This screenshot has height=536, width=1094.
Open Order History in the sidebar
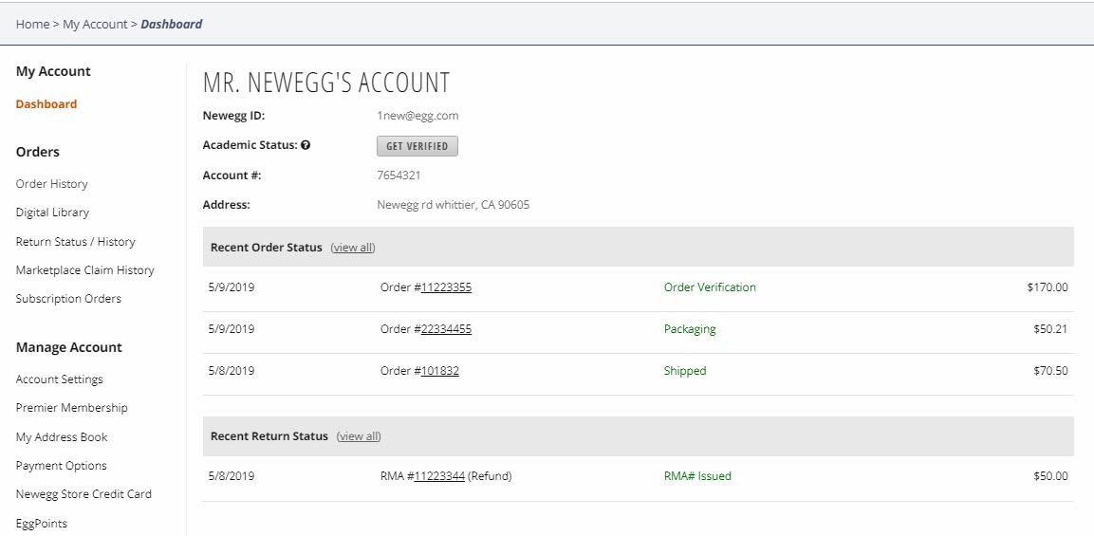pyautogui.click(x=51, y=183)
